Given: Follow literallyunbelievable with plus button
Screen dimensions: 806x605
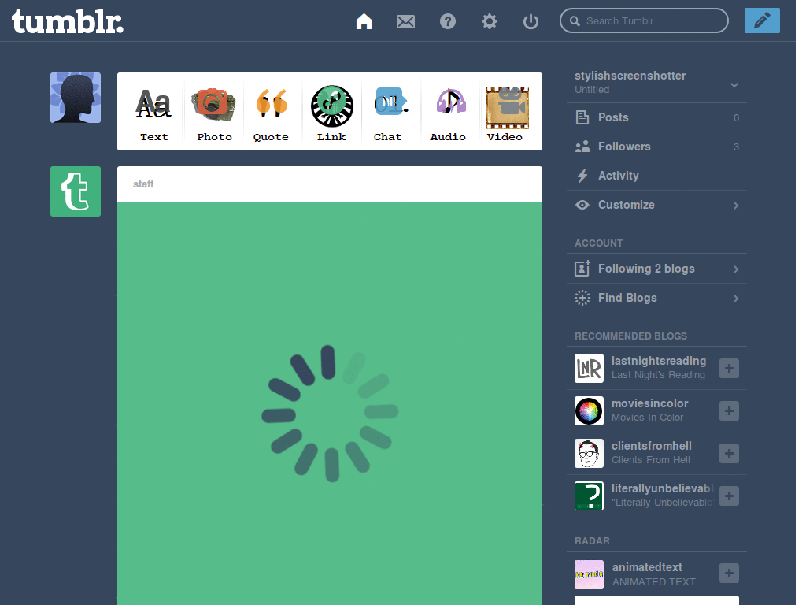Looking at the screenshot, I should [x=729, y=496].
